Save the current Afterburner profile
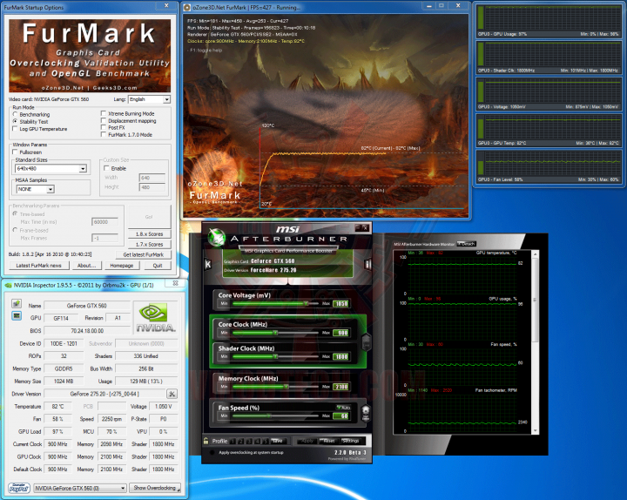The image size is (627, 500). (x=279, y=441)
